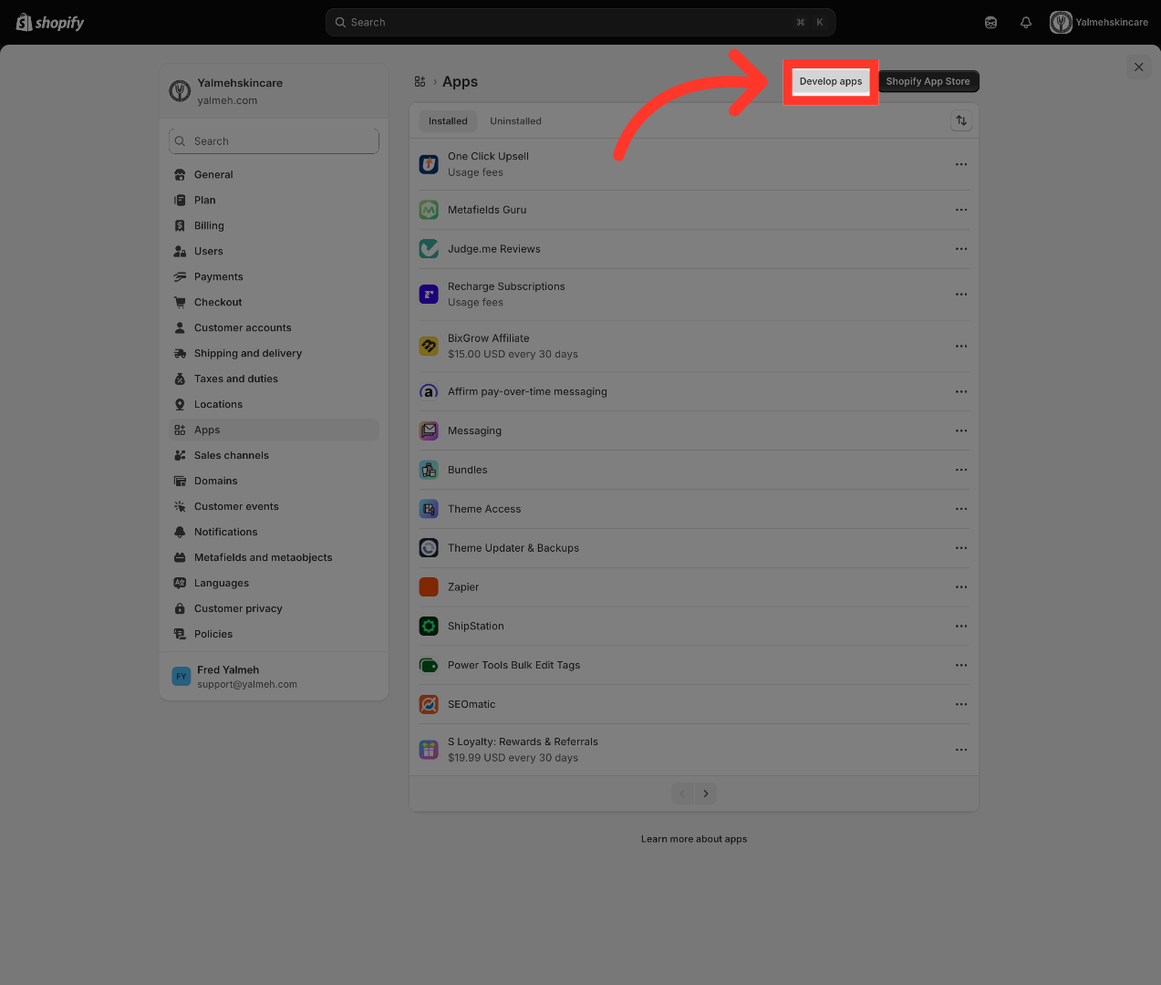Screen dimensions: 1161x985
Task: Click the Recharge Subscriptions app icon
Action: pyautogui.click(x=429, y=295)
